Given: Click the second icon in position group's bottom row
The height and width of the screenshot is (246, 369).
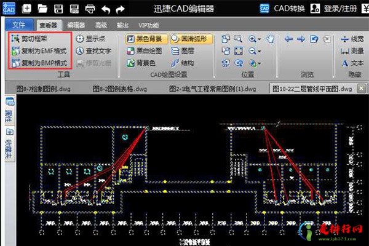Looking at the screenshot, I should [239, 63].
